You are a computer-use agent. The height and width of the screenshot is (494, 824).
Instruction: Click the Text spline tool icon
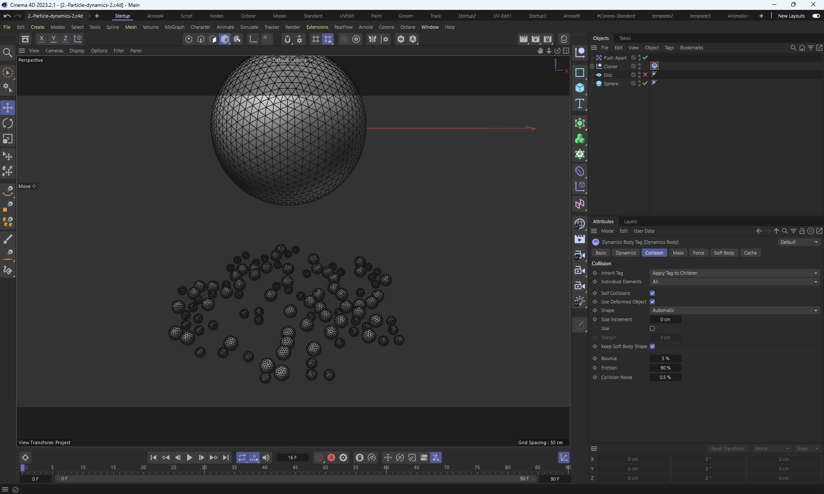pyautogui.click(x=580, y=103)
